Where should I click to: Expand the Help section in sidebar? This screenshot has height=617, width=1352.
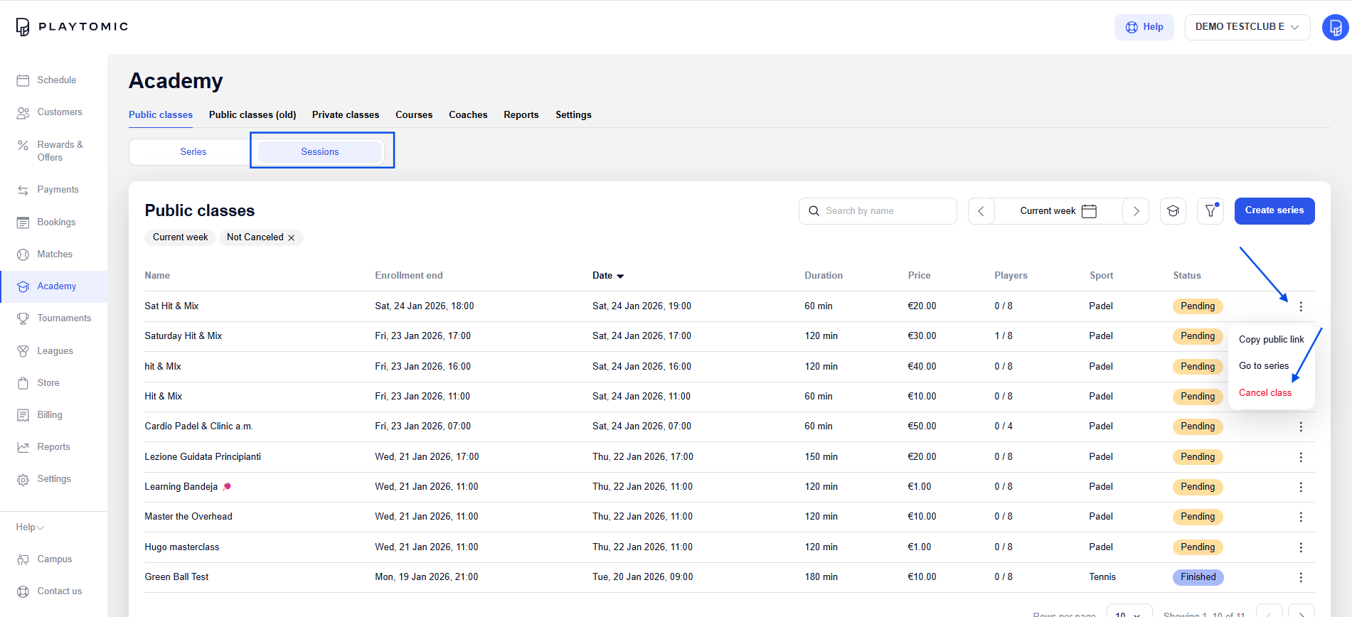pos(30,527)
